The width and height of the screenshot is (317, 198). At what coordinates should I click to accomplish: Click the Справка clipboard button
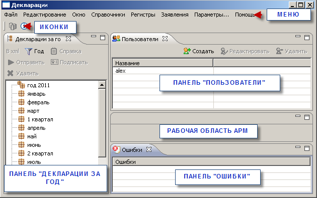(66, 51)
